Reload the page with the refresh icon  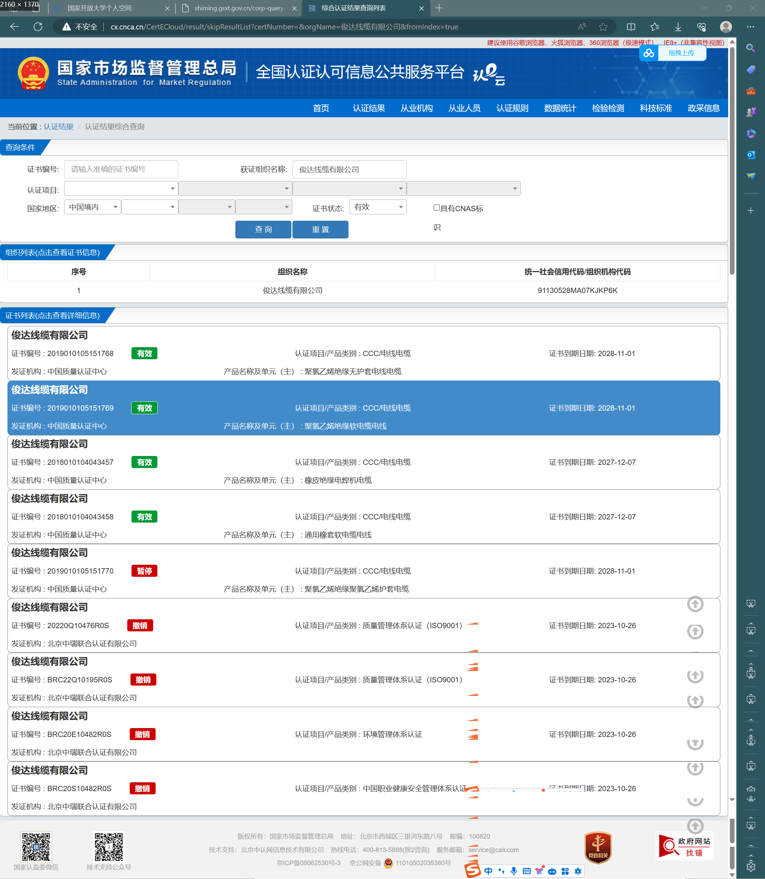(x=38, y=27)
